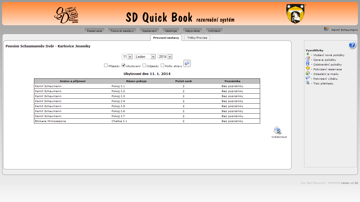Image resolution: width=360 pixels, height=202 pixels.
Task: Open the Rezervace menu
Action: (94, 31)
